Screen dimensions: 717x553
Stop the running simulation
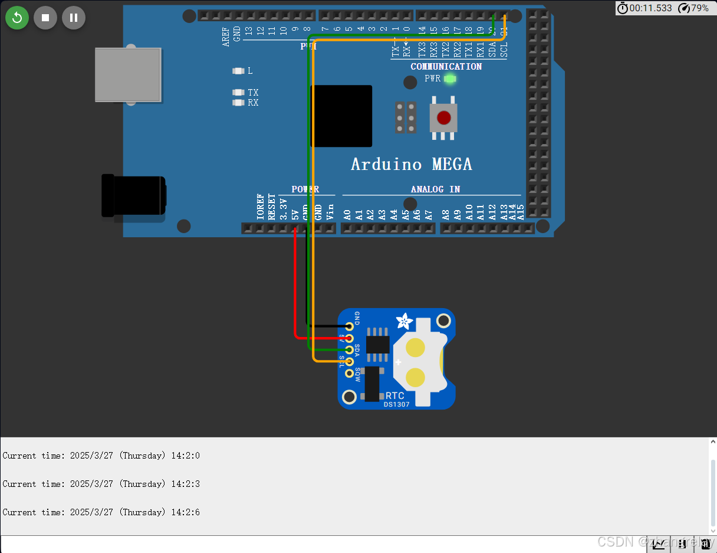tap(45, 18)
